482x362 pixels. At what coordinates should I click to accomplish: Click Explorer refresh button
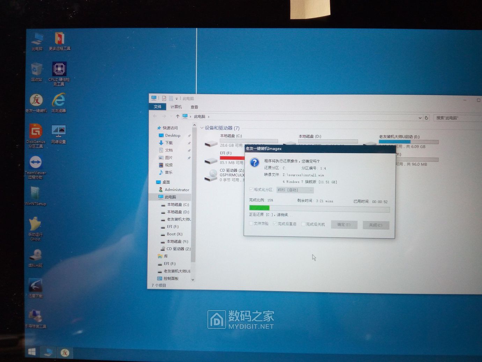pyautogui.click(x=426, y=118)
